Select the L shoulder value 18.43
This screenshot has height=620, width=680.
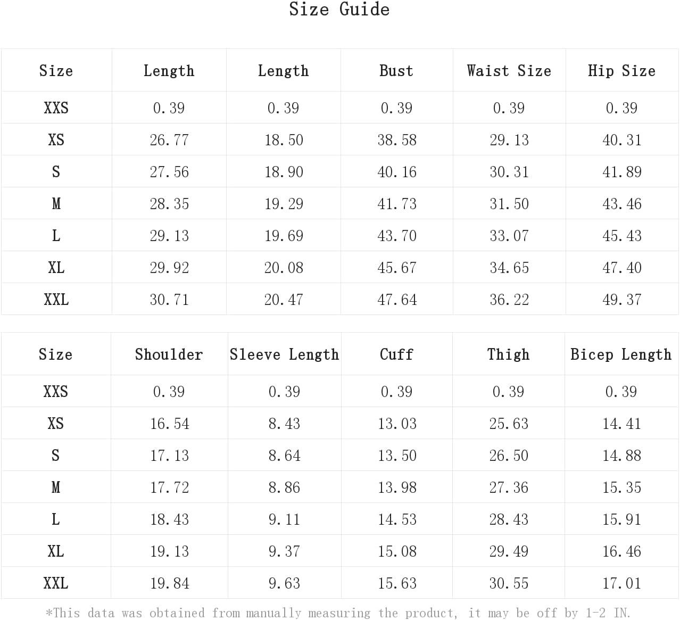pyautogui.click(x=169, y=519)
